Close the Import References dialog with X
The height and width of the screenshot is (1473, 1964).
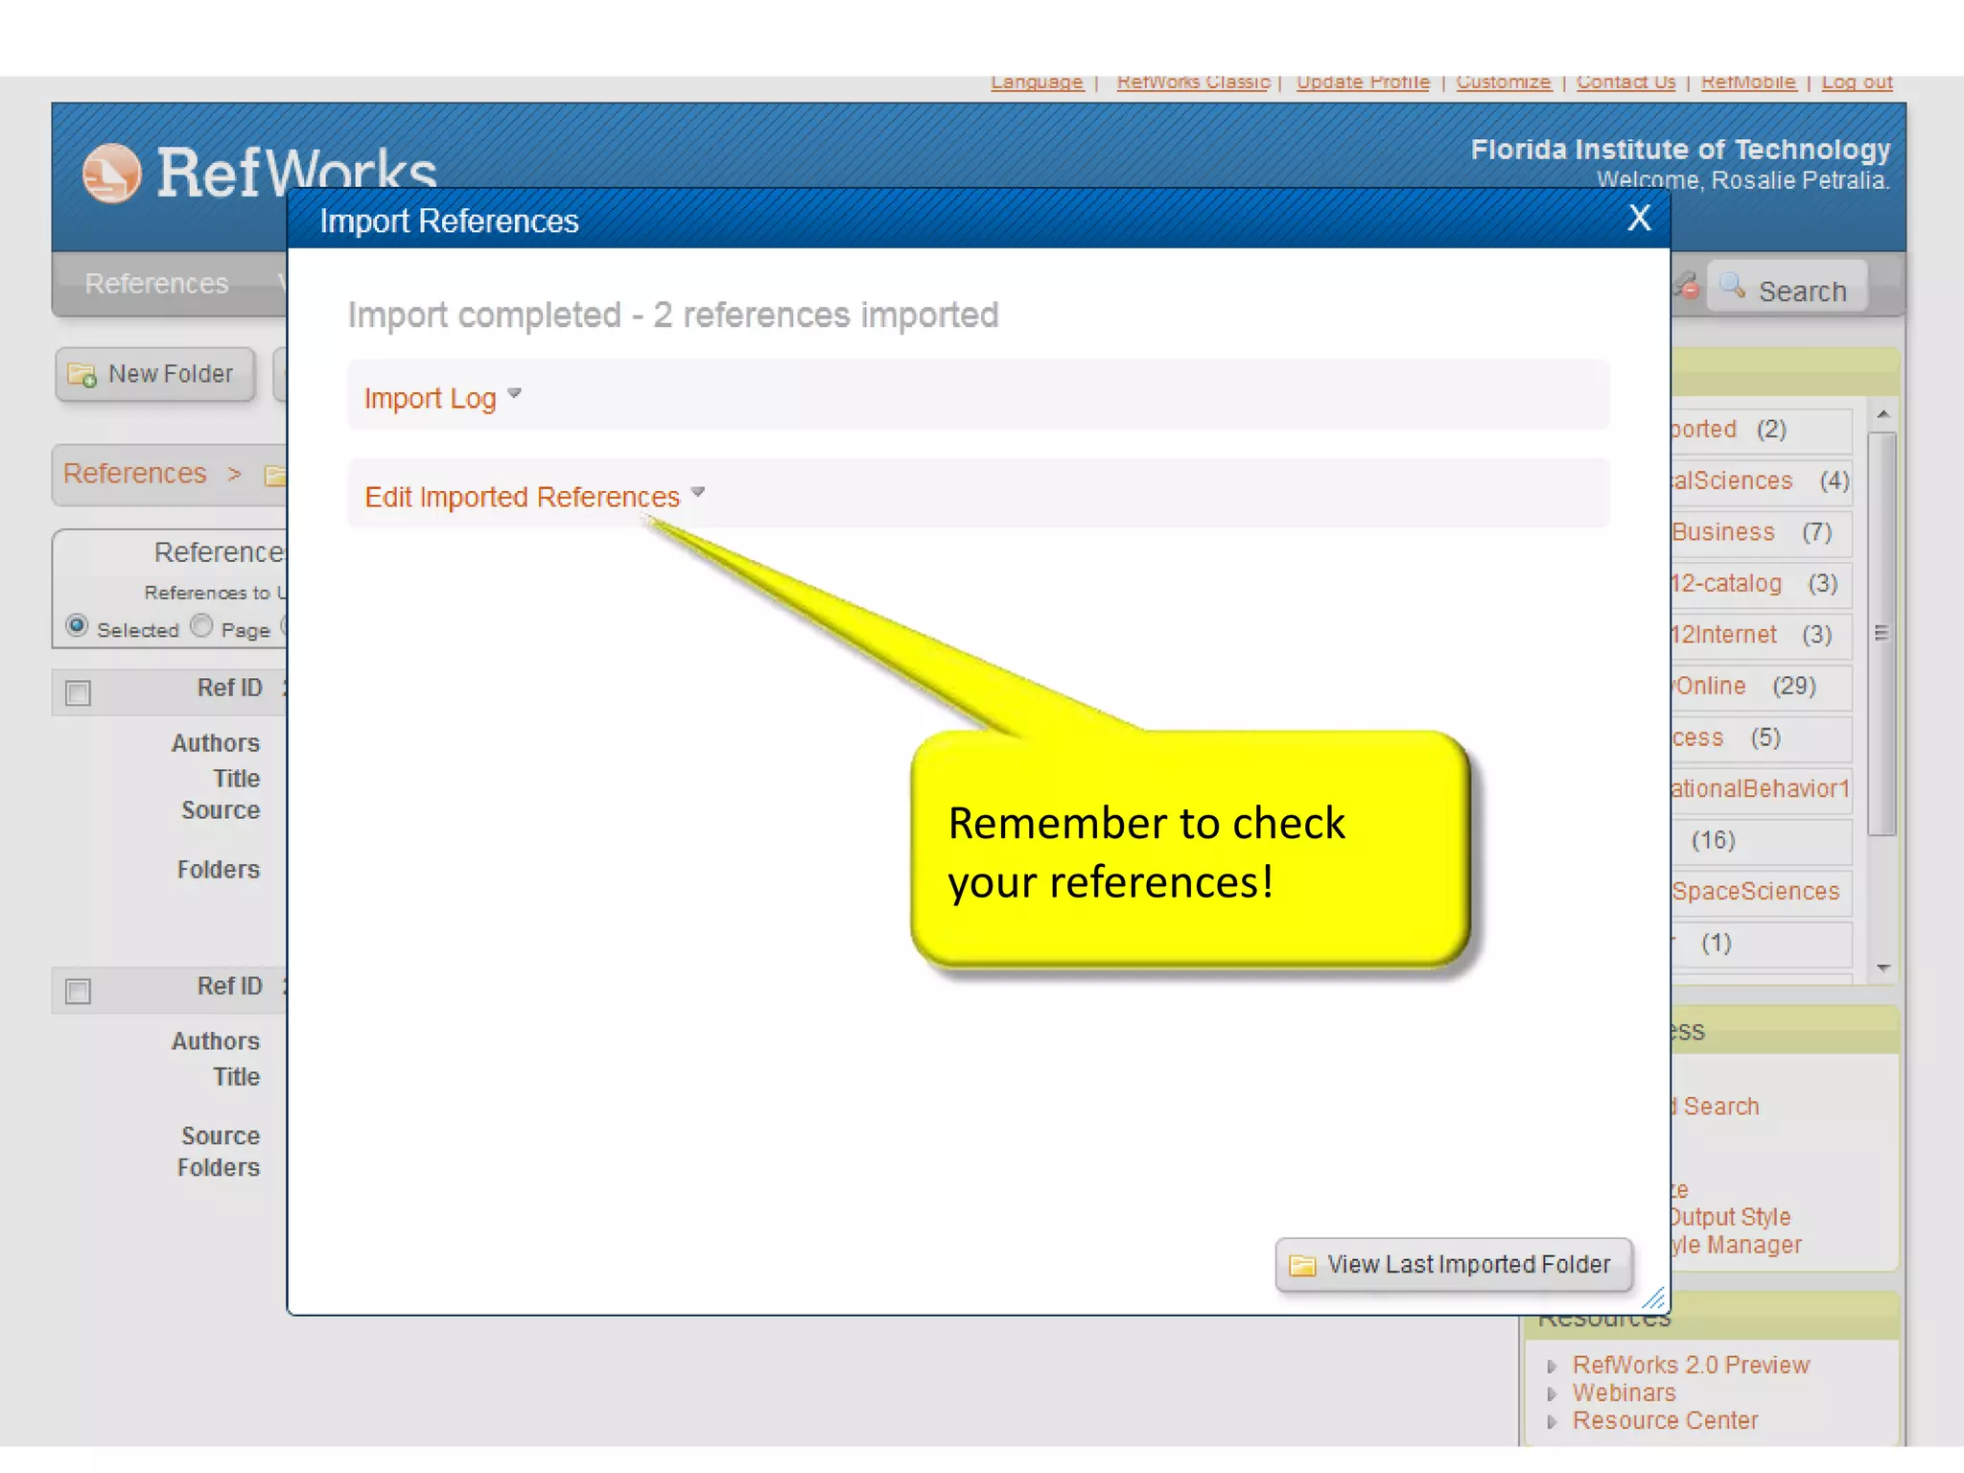coord(1639,218)
